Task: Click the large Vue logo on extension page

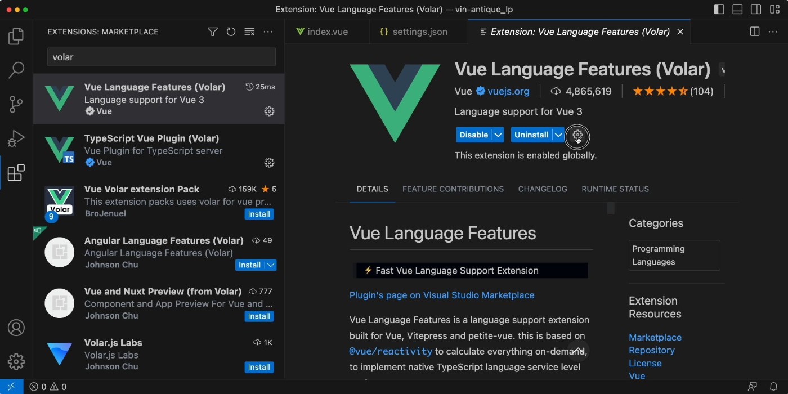Action: (395, 103)
